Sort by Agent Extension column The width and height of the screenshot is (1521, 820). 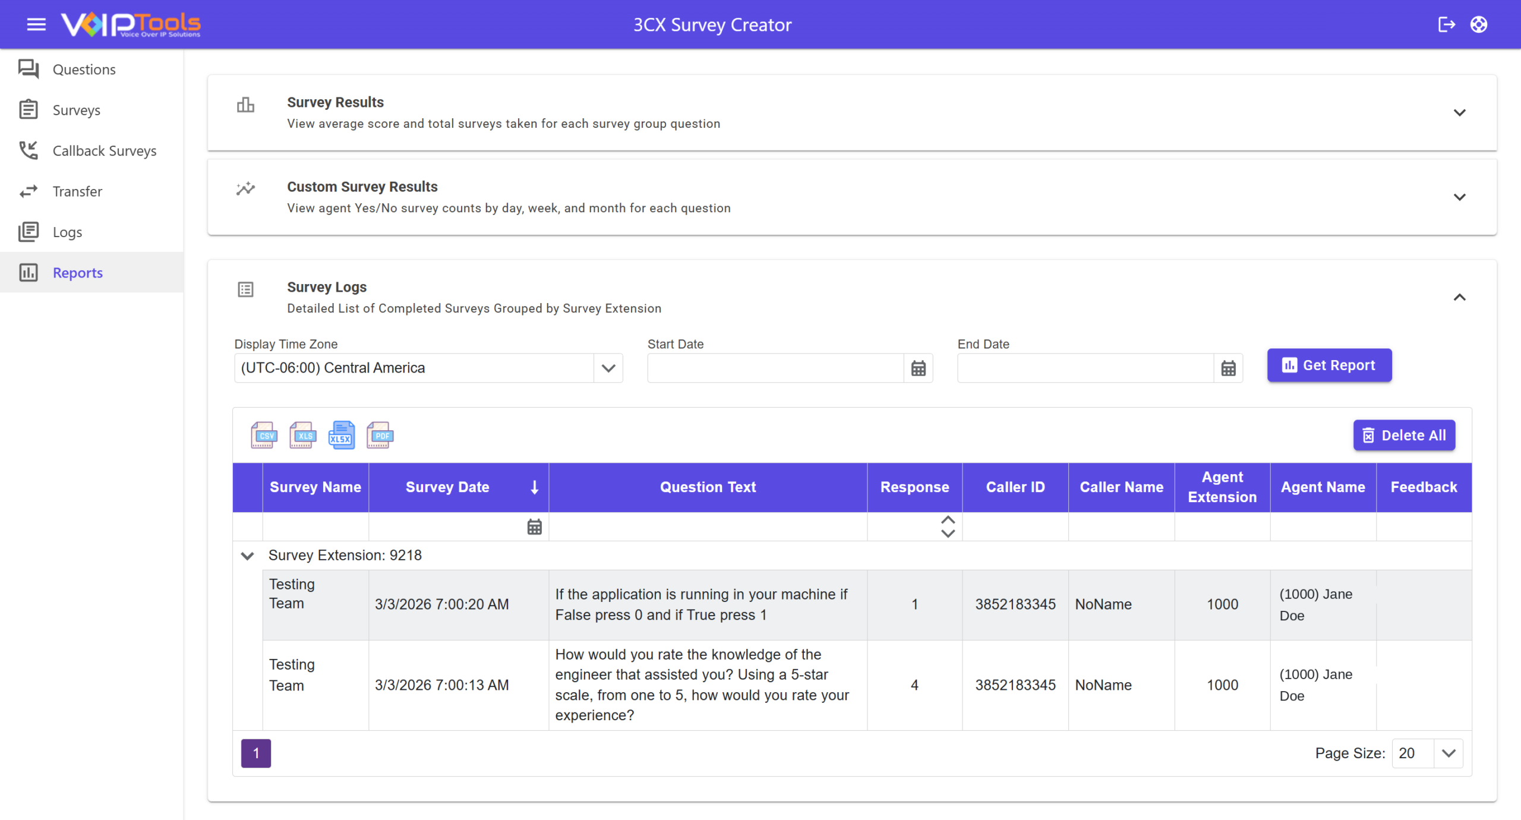pos(1222,487)
